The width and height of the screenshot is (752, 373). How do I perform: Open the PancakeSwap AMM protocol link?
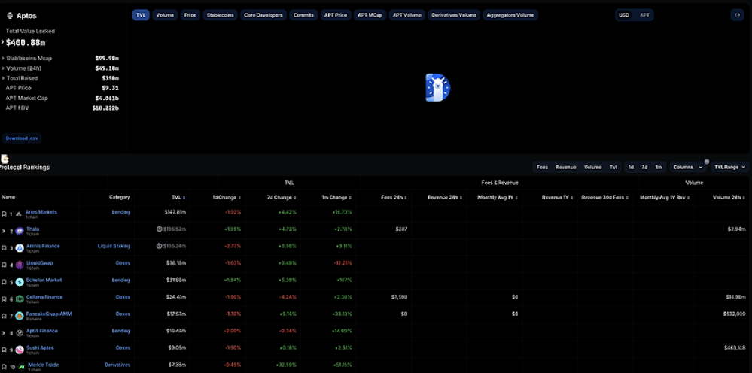coord(50,314)
